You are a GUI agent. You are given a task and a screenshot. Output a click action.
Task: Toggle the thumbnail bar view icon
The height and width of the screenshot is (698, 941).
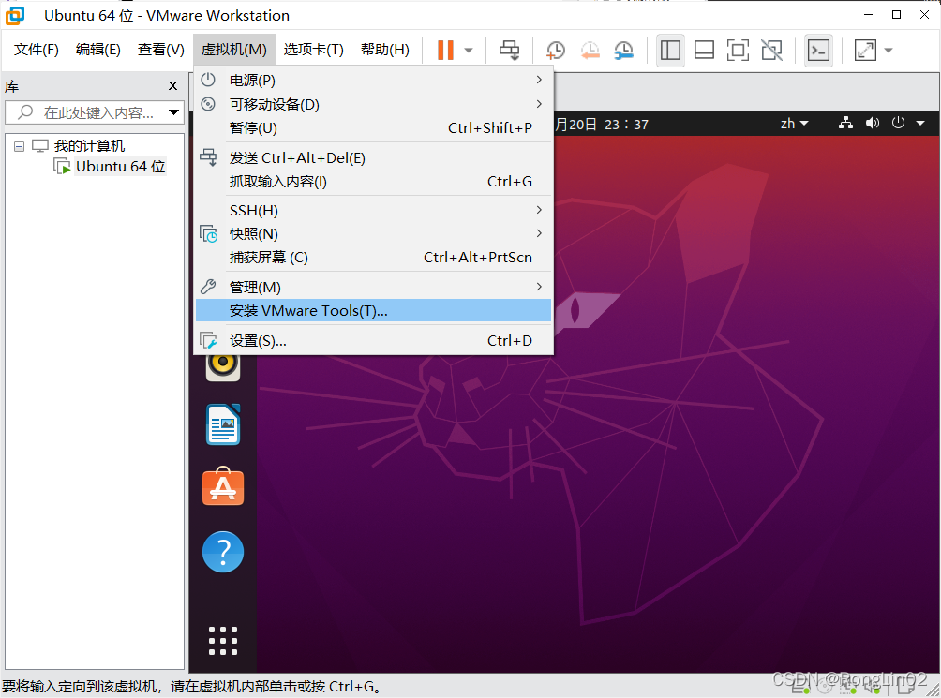[704, 51]
